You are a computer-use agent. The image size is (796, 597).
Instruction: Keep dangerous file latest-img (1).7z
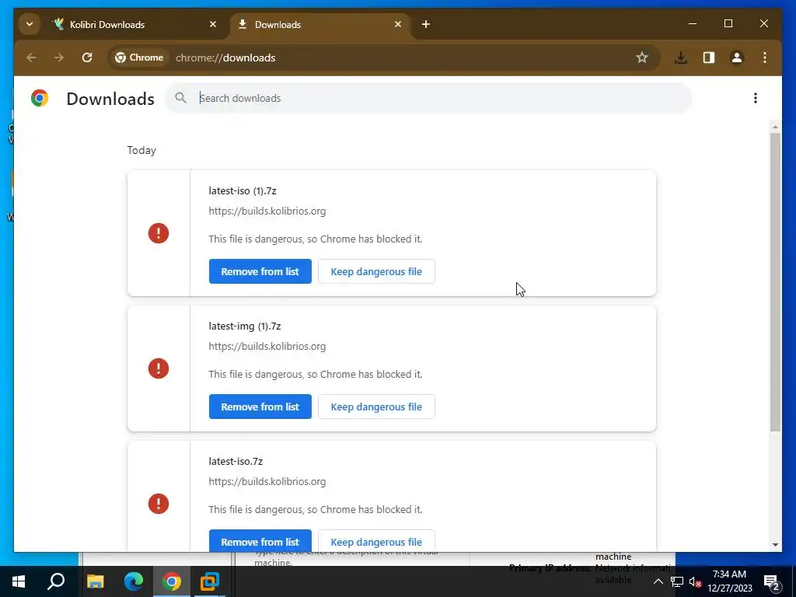pyautogui.click(x=376, y=407)
